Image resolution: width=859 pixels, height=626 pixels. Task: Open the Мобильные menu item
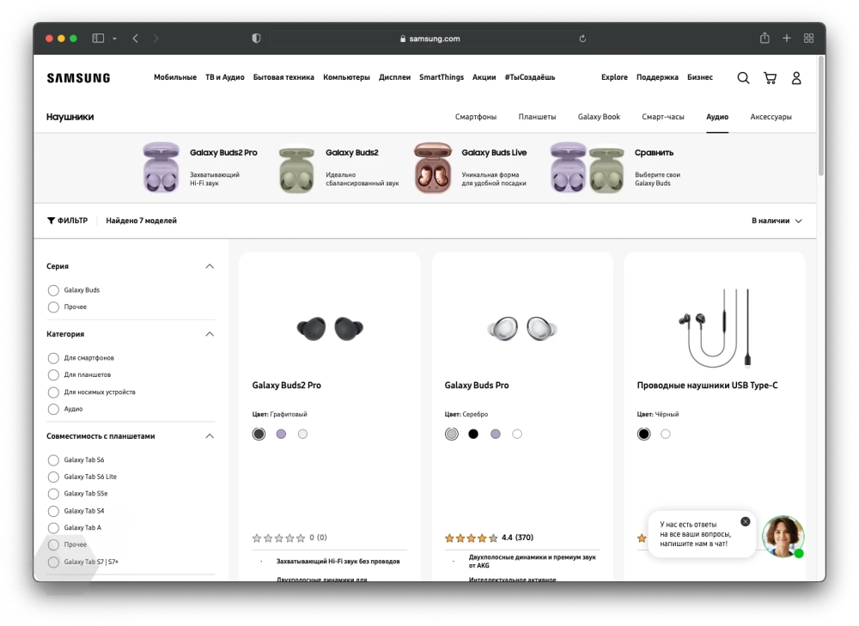pyautogui.click(x=175, y=77)
